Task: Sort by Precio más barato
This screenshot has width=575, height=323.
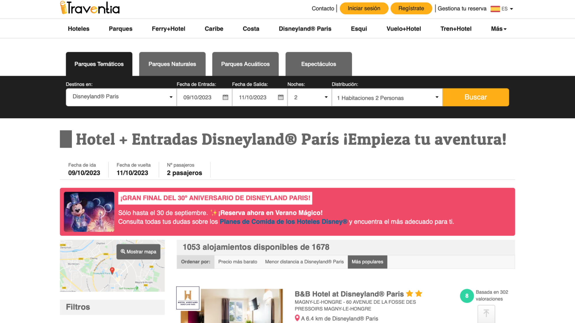Action: pyautogui.click(x=238, y=262)
